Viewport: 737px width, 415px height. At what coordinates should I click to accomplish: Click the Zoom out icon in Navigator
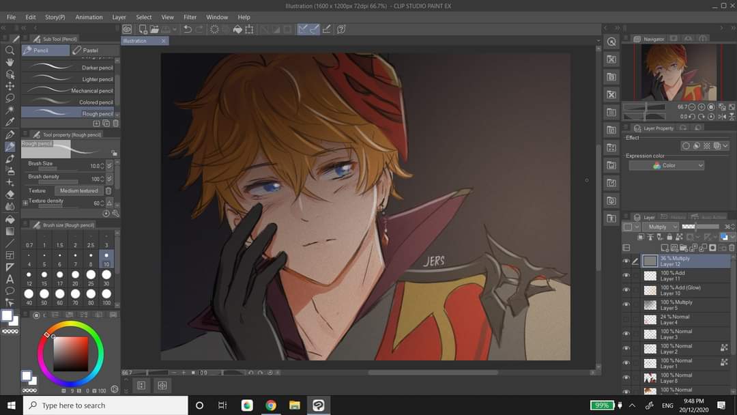tap(692, 106)
